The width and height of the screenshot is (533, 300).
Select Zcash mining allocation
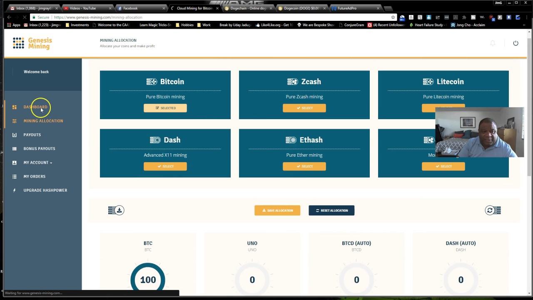point(304,108)
